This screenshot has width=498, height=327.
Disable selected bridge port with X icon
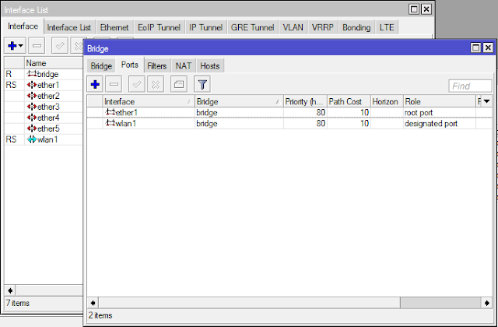[156, 85]
